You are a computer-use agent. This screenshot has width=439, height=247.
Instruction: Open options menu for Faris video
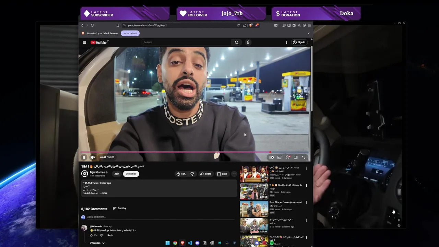coord(306,203)
